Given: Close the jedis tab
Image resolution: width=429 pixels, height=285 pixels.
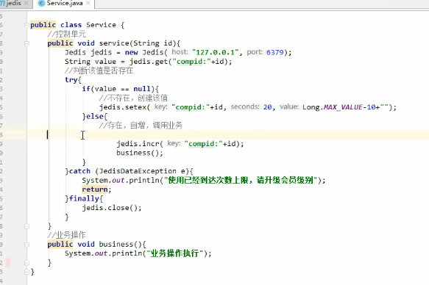Looking at the screenshot, I should (26, 3).
